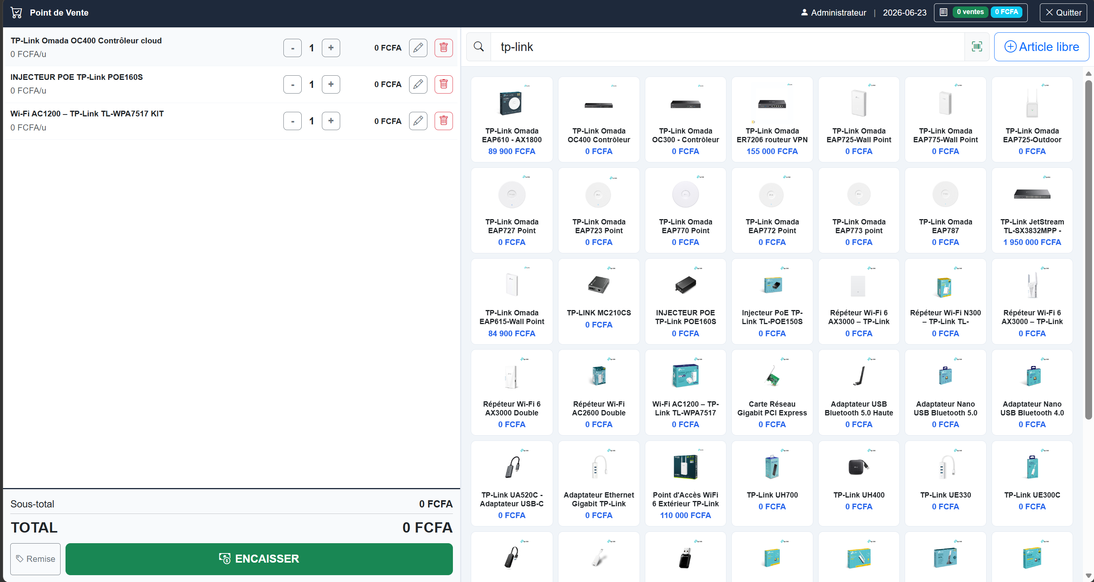Add TP-Link Omada EAP610 - AX1800 product
This screenshot has width=1094, height=582.
point(512,119)
